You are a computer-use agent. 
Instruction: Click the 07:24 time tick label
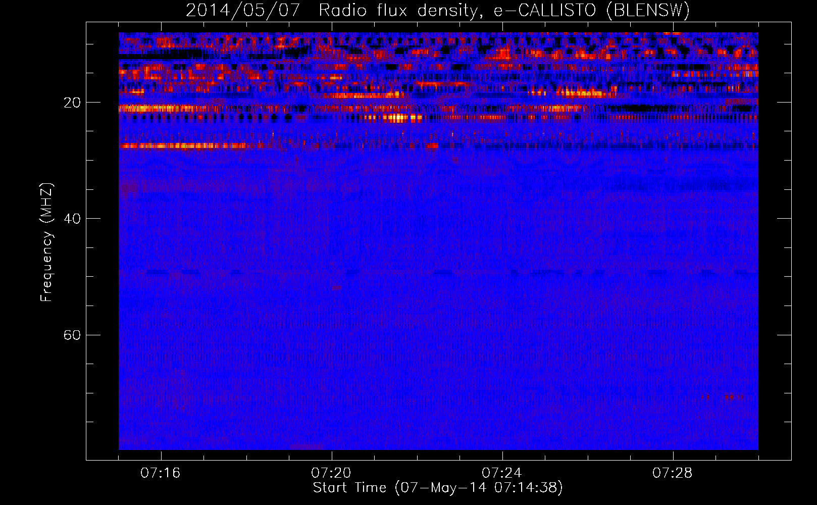pos(502,473)
